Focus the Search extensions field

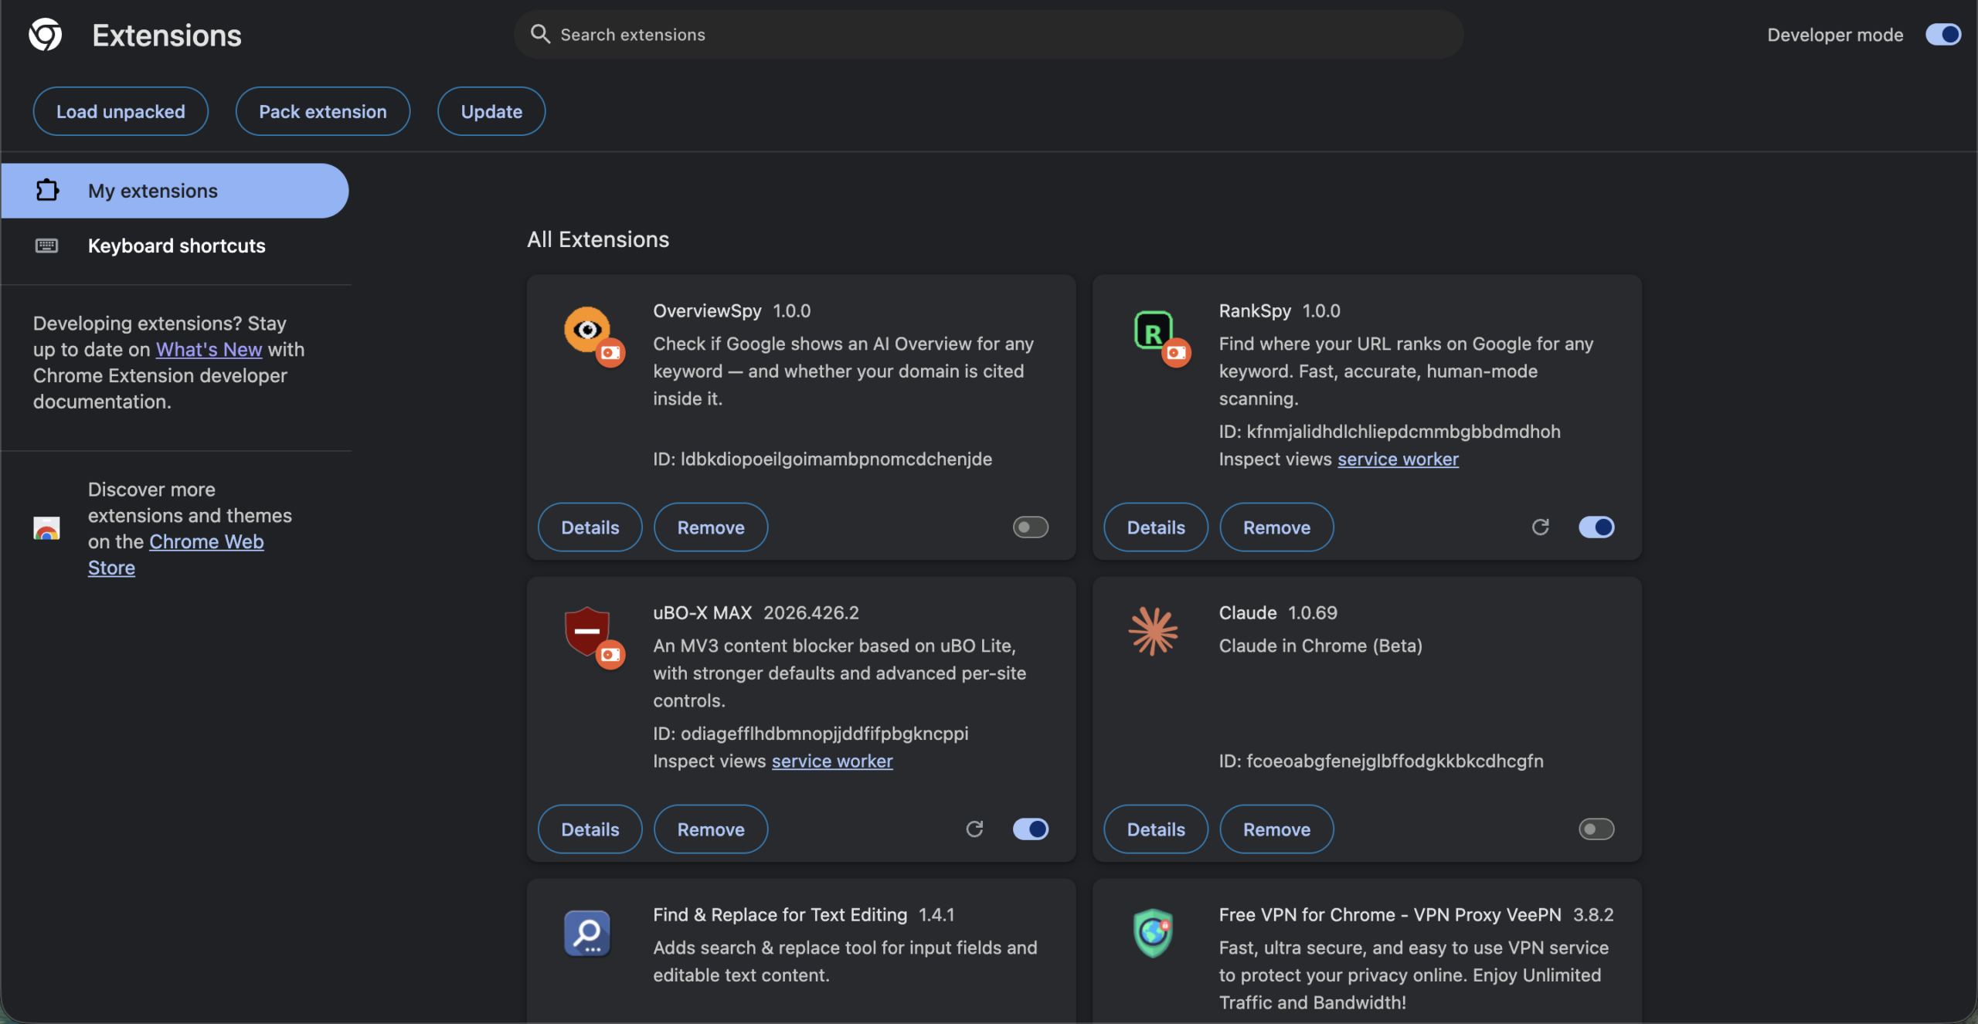pyautogui.click(x=989, y=34)
